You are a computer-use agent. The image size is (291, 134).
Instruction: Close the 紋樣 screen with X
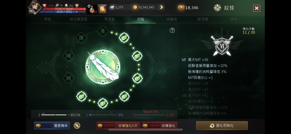[x=257, y=8]
